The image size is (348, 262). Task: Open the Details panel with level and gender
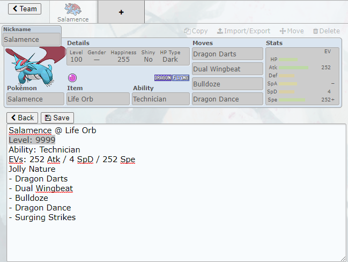click(128, 56)
